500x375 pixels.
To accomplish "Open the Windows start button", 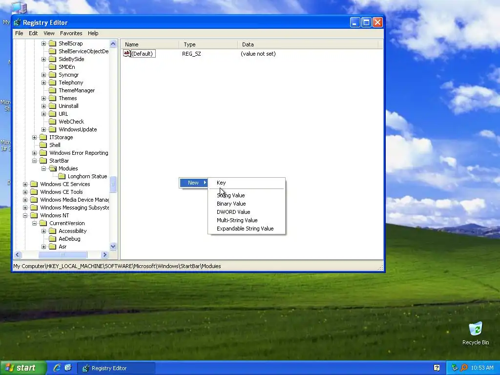I will pyautogui.click(x=22, y=368).
